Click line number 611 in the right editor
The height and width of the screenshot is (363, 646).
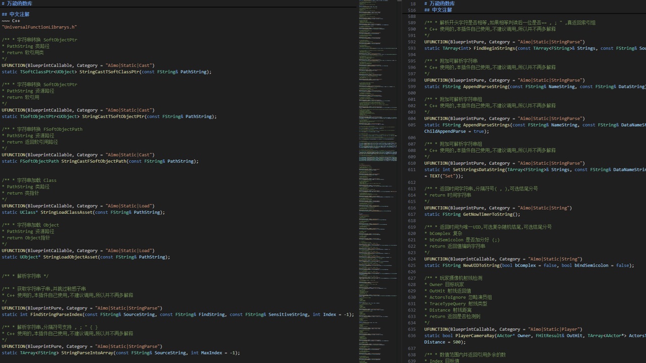point(411,170)
